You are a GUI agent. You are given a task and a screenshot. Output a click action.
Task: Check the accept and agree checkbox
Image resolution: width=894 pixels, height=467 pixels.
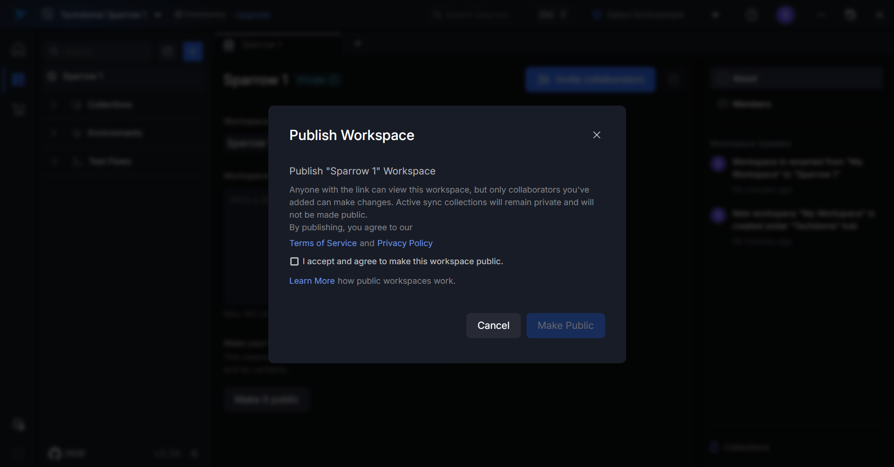(x=294, y=261)
